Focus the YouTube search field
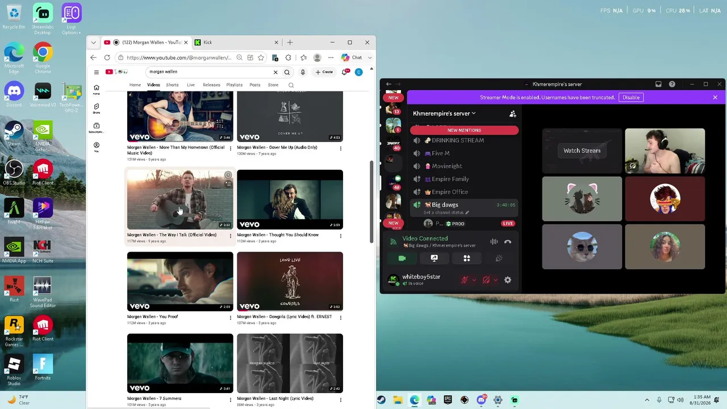This screenshot has height=409, width=727. 210,72
